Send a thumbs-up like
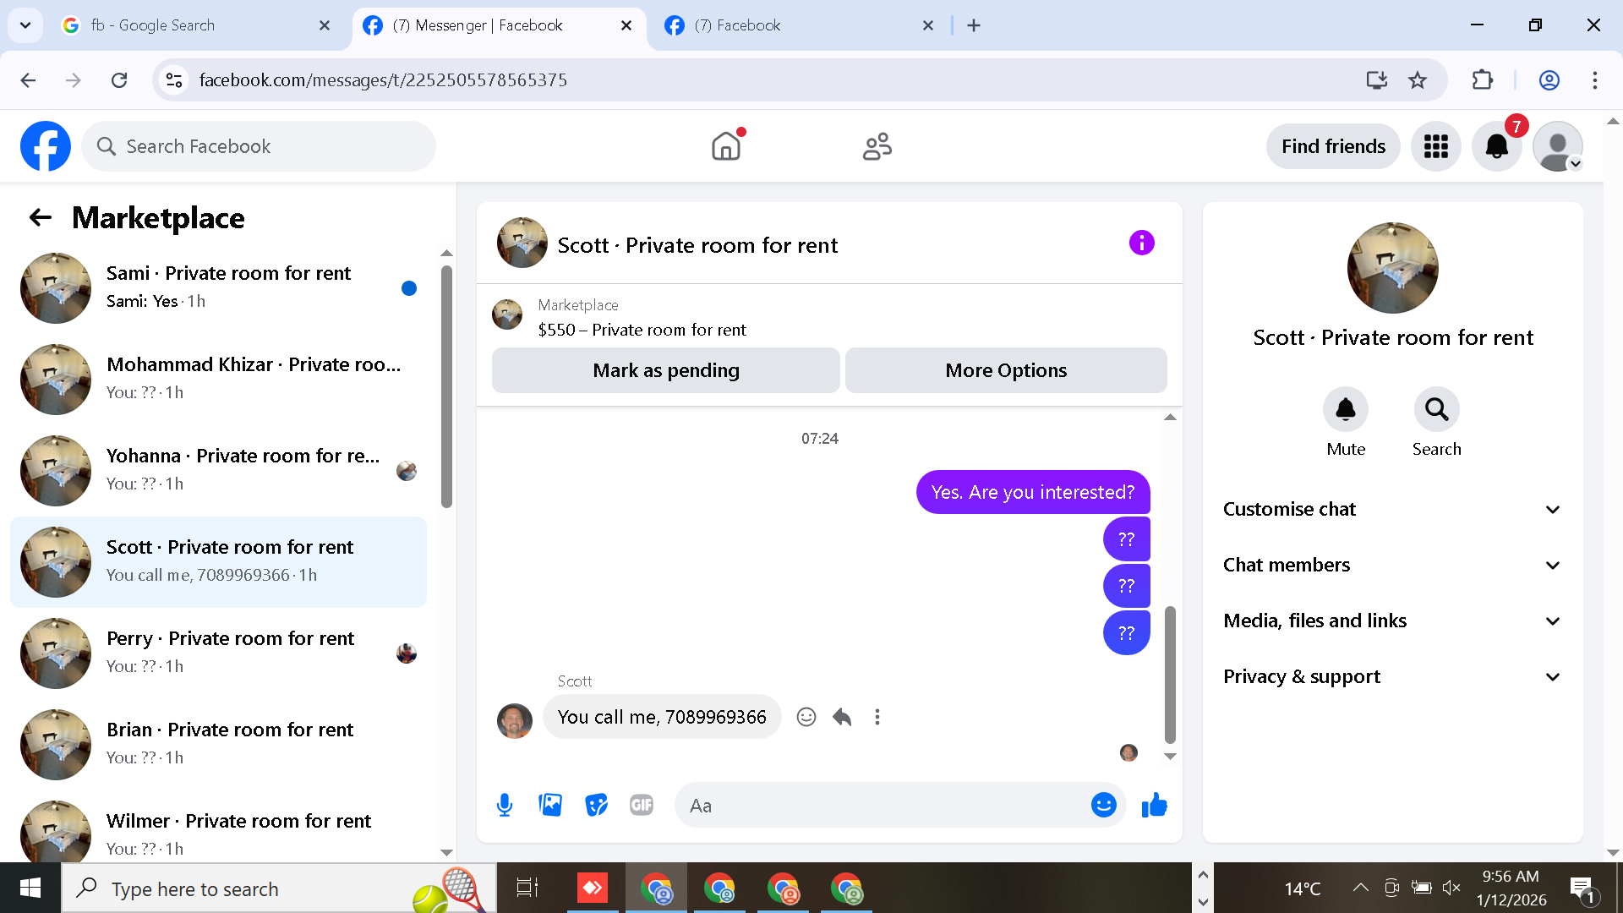This screenshot has height=913, width=1623. pyautogui.click(x=1154, y=805)
